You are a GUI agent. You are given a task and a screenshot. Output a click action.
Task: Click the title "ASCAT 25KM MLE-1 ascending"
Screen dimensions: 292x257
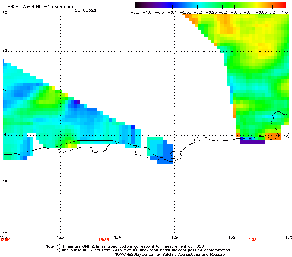40,6
